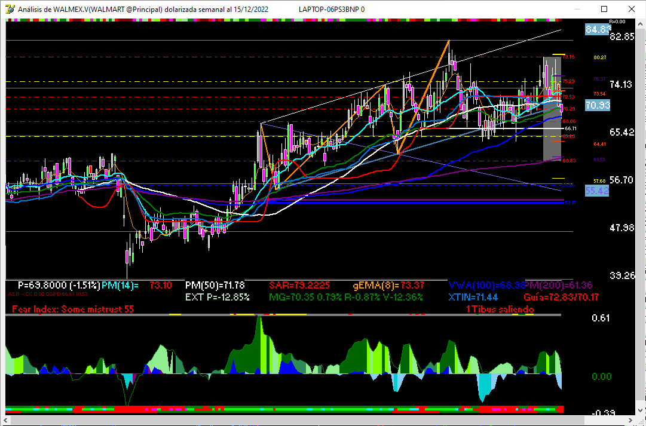646x426 pixels.
Task: Click the PM(14)= indicator label
Action: [120, 285]
